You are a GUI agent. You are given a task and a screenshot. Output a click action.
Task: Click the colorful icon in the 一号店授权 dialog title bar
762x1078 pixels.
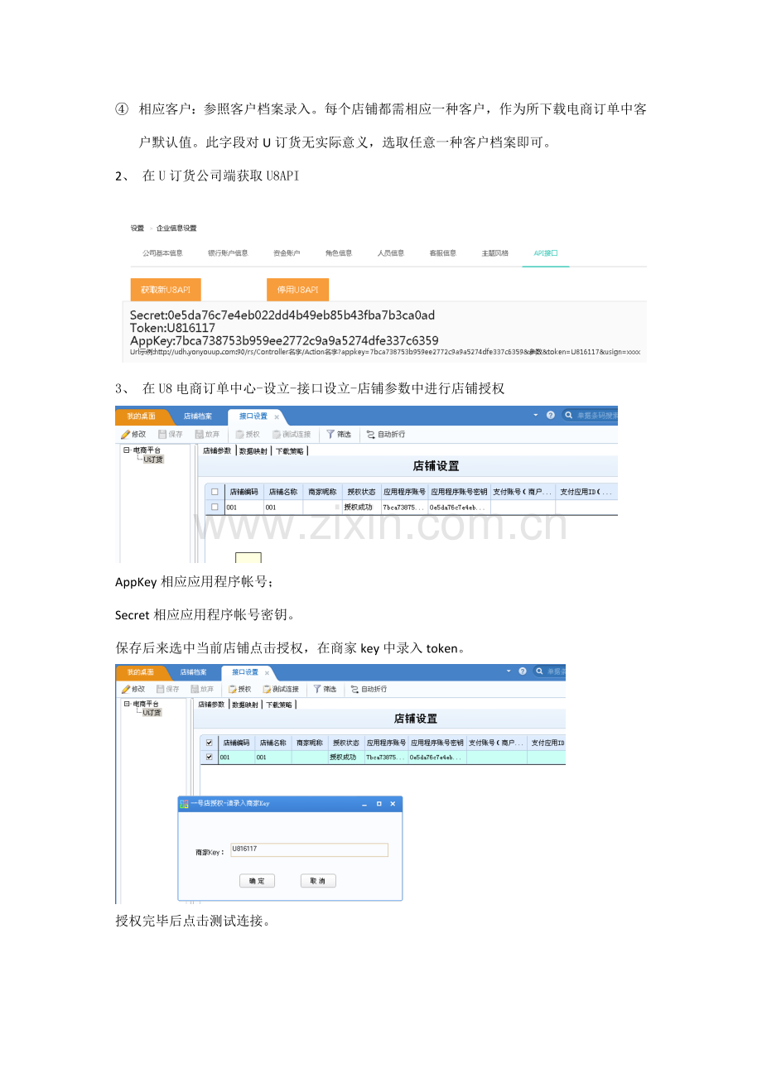coord(184,803)
